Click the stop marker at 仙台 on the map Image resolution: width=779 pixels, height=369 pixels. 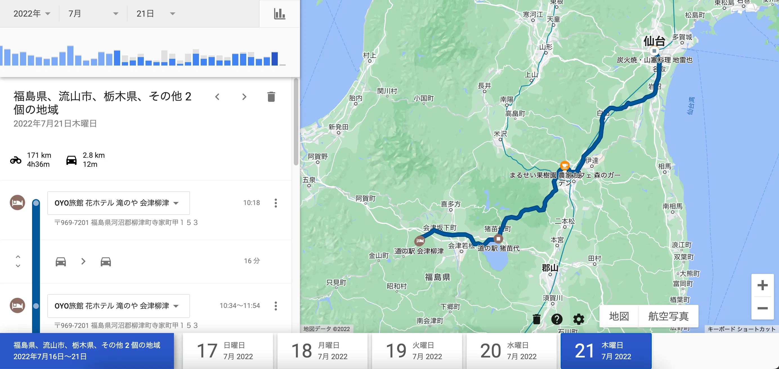pos(654,51)
